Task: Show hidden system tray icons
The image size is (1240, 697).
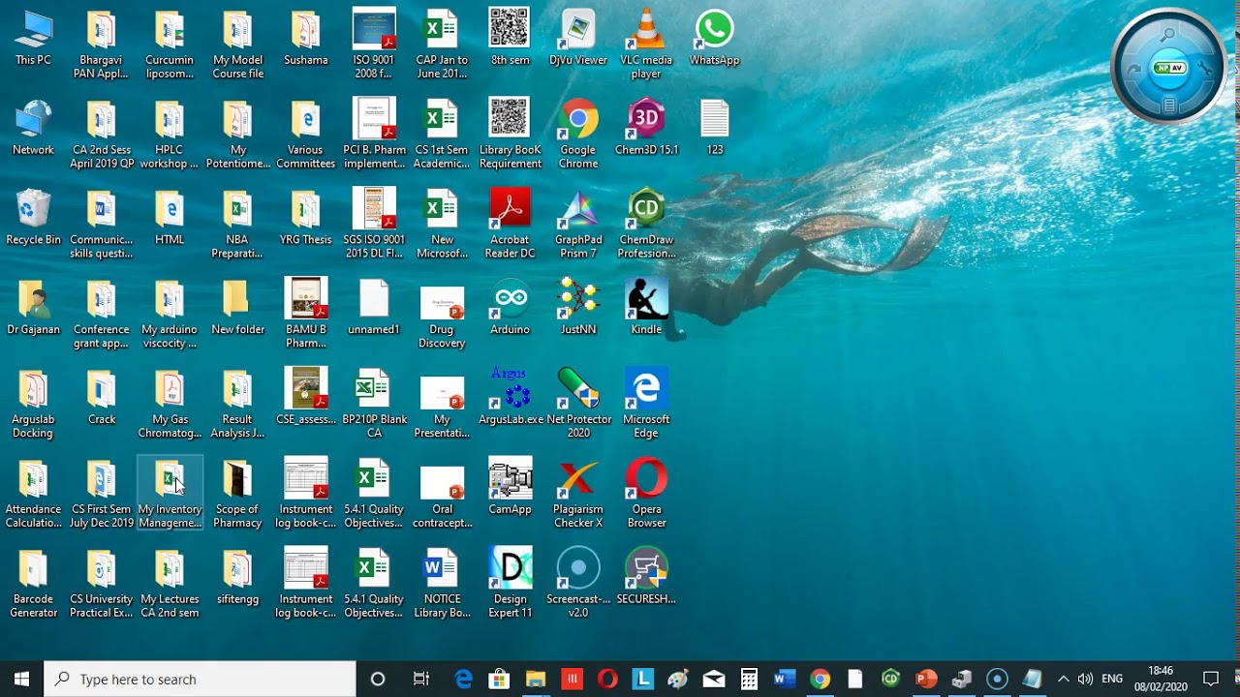Action: (1063, 679)
